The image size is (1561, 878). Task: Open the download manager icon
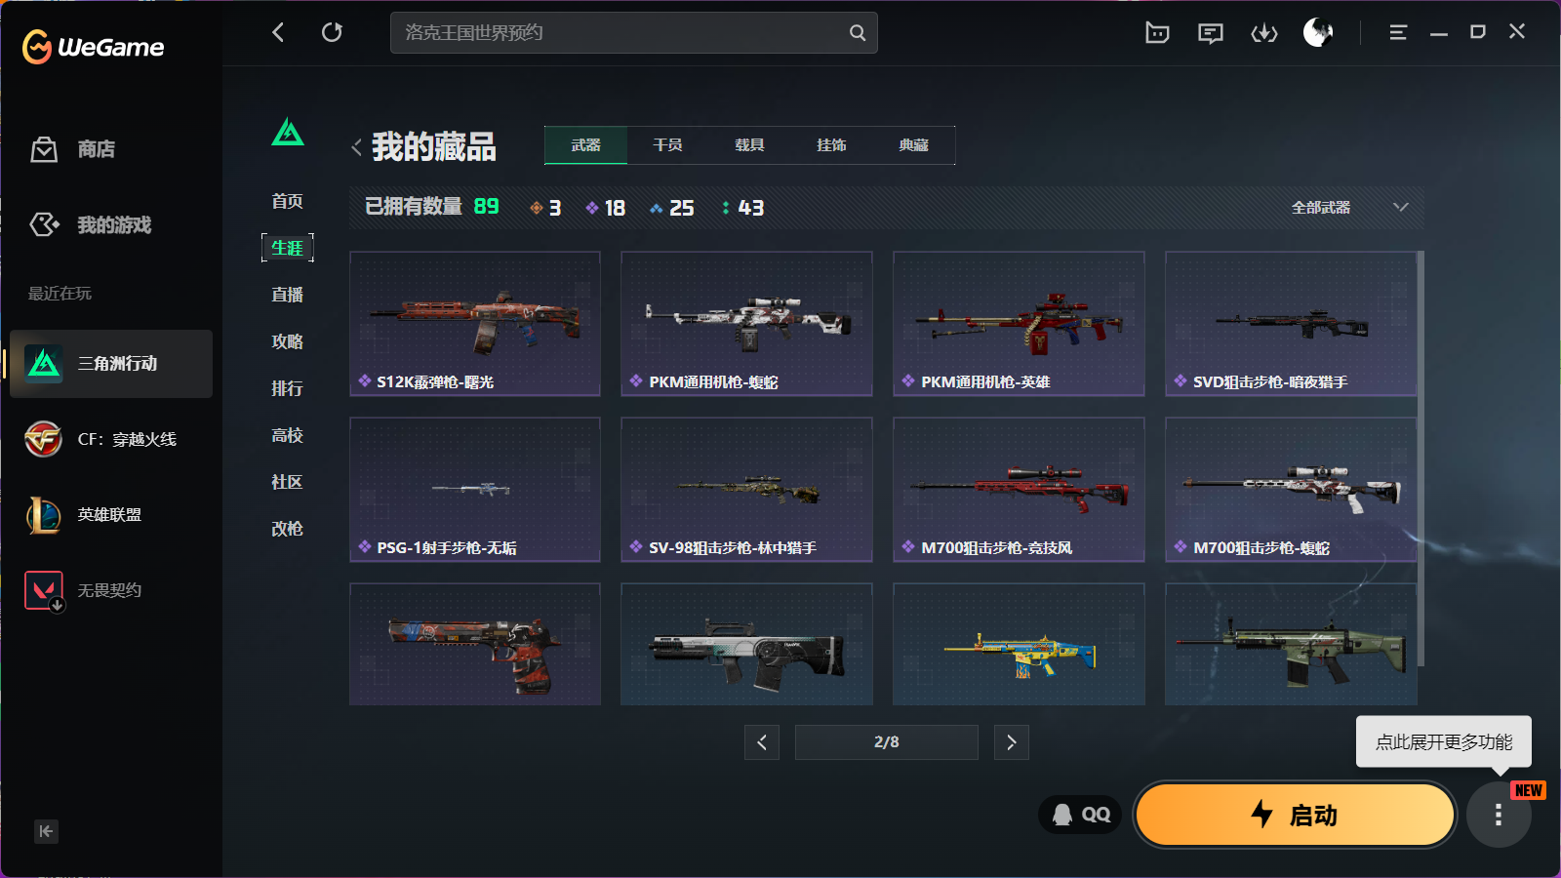click(x=1264, y=33)
